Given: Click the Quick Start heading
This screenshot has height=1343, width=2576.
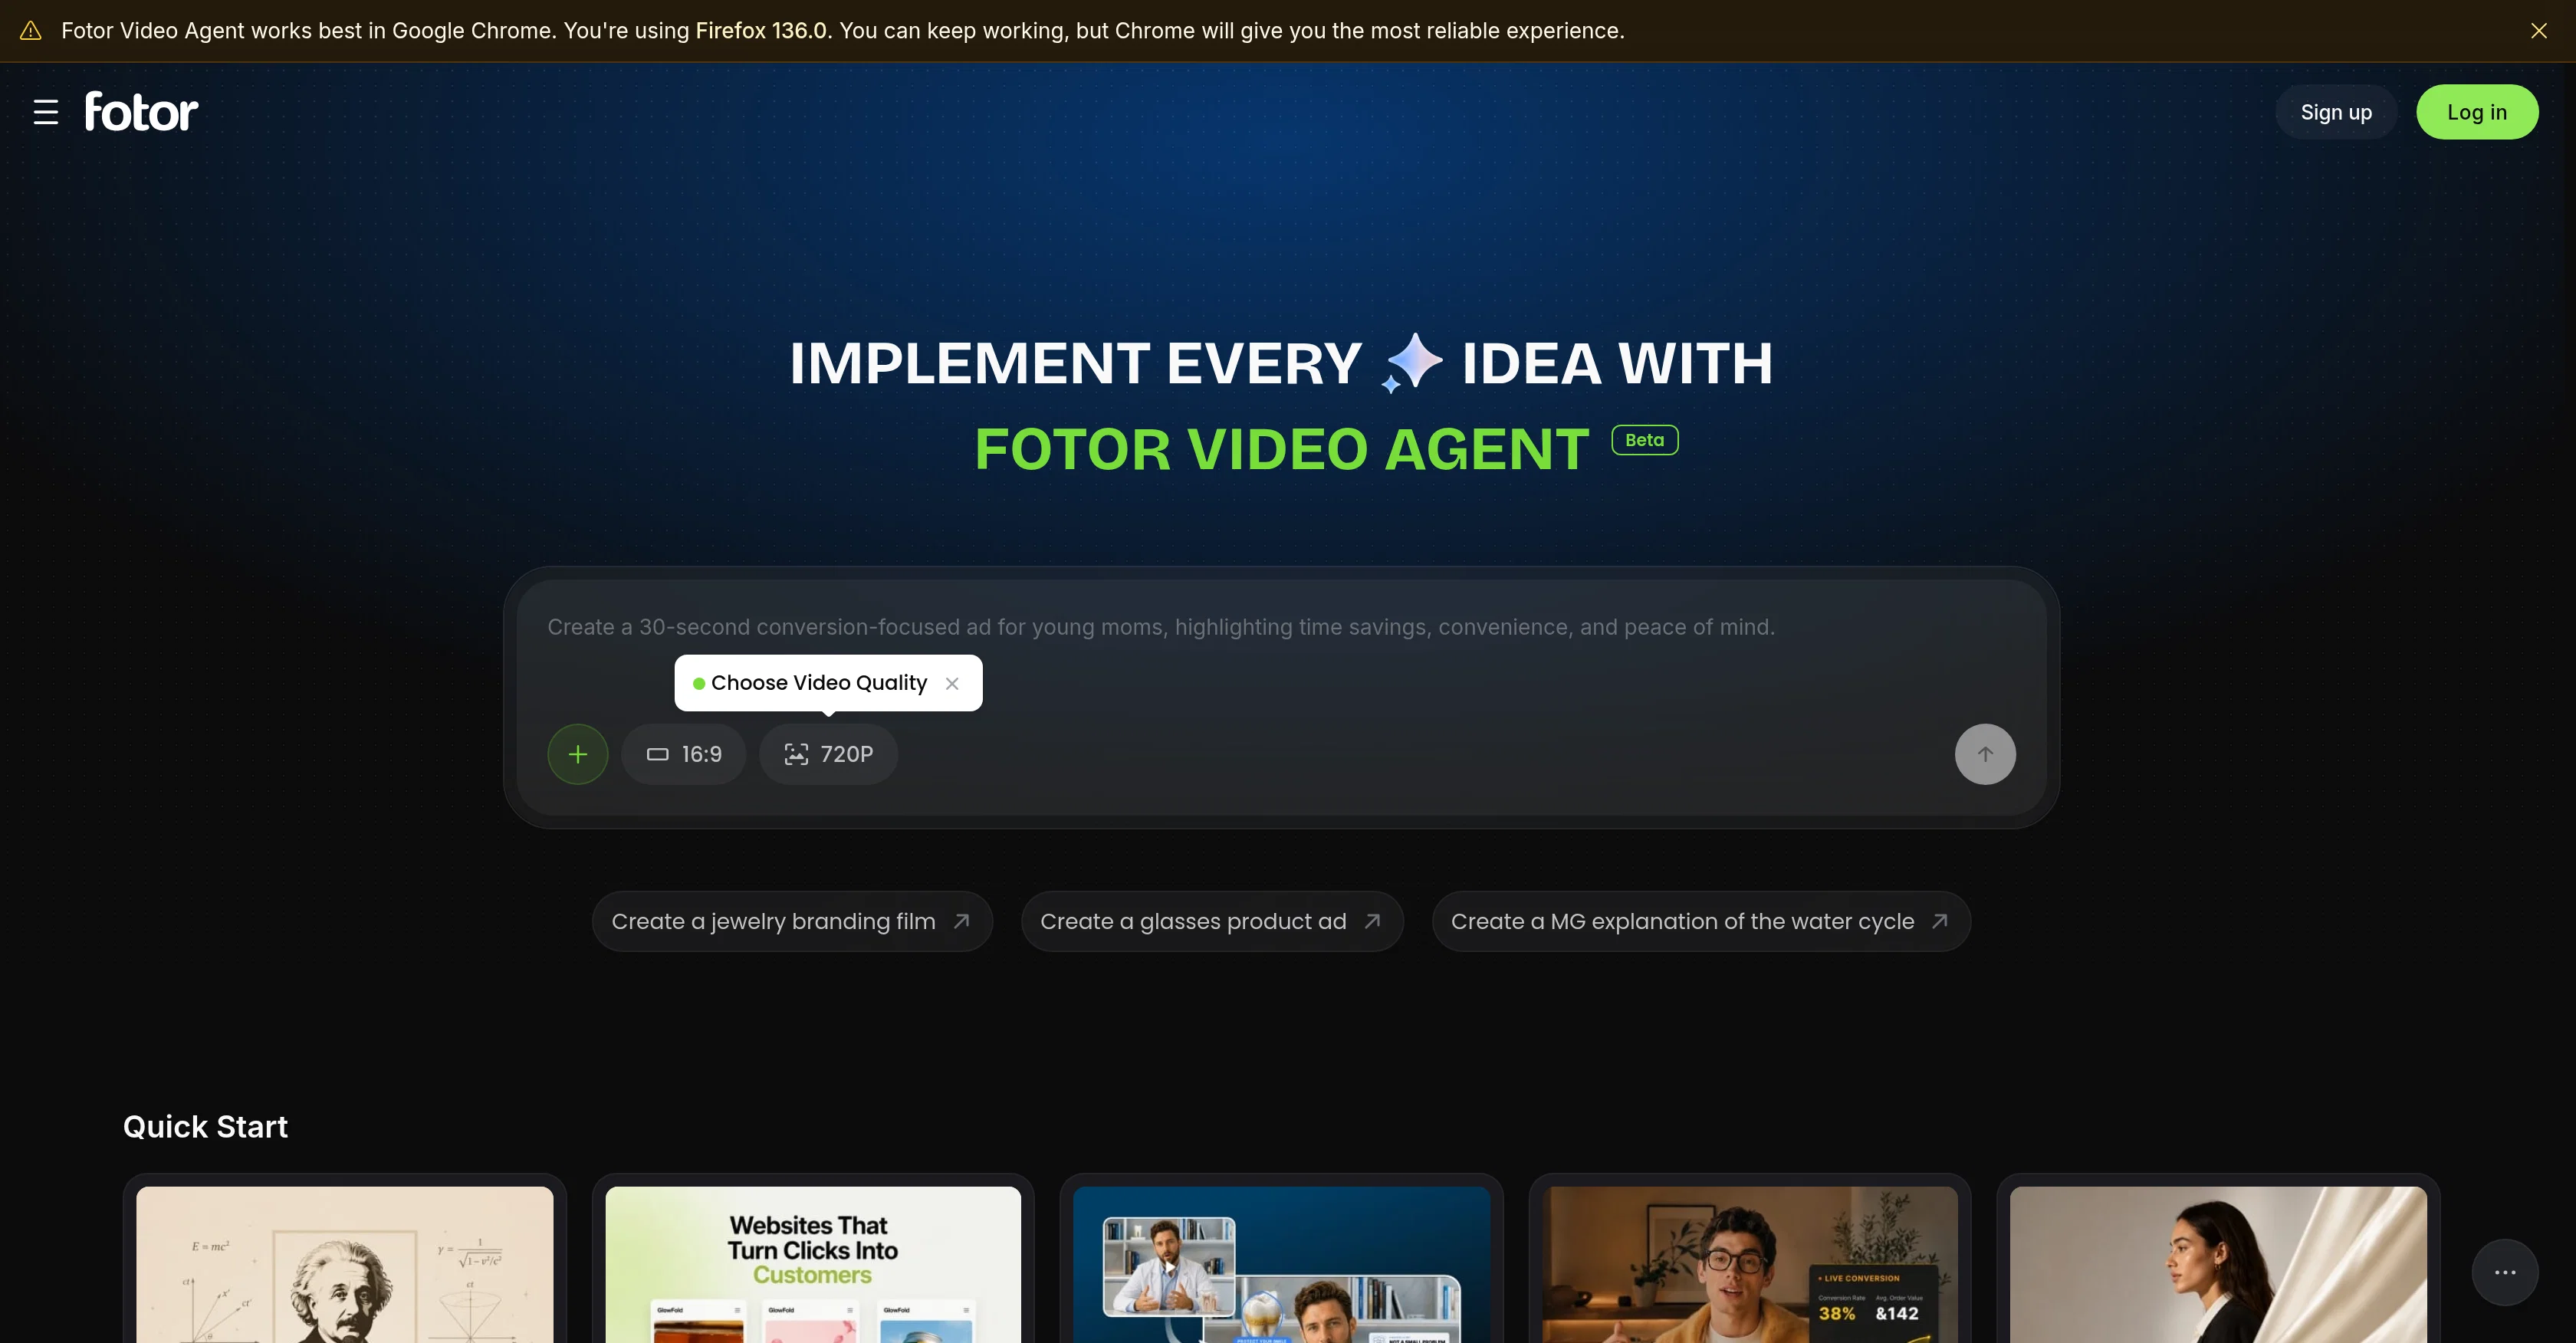Looking at the screenshot, I should click(205, 1127).
